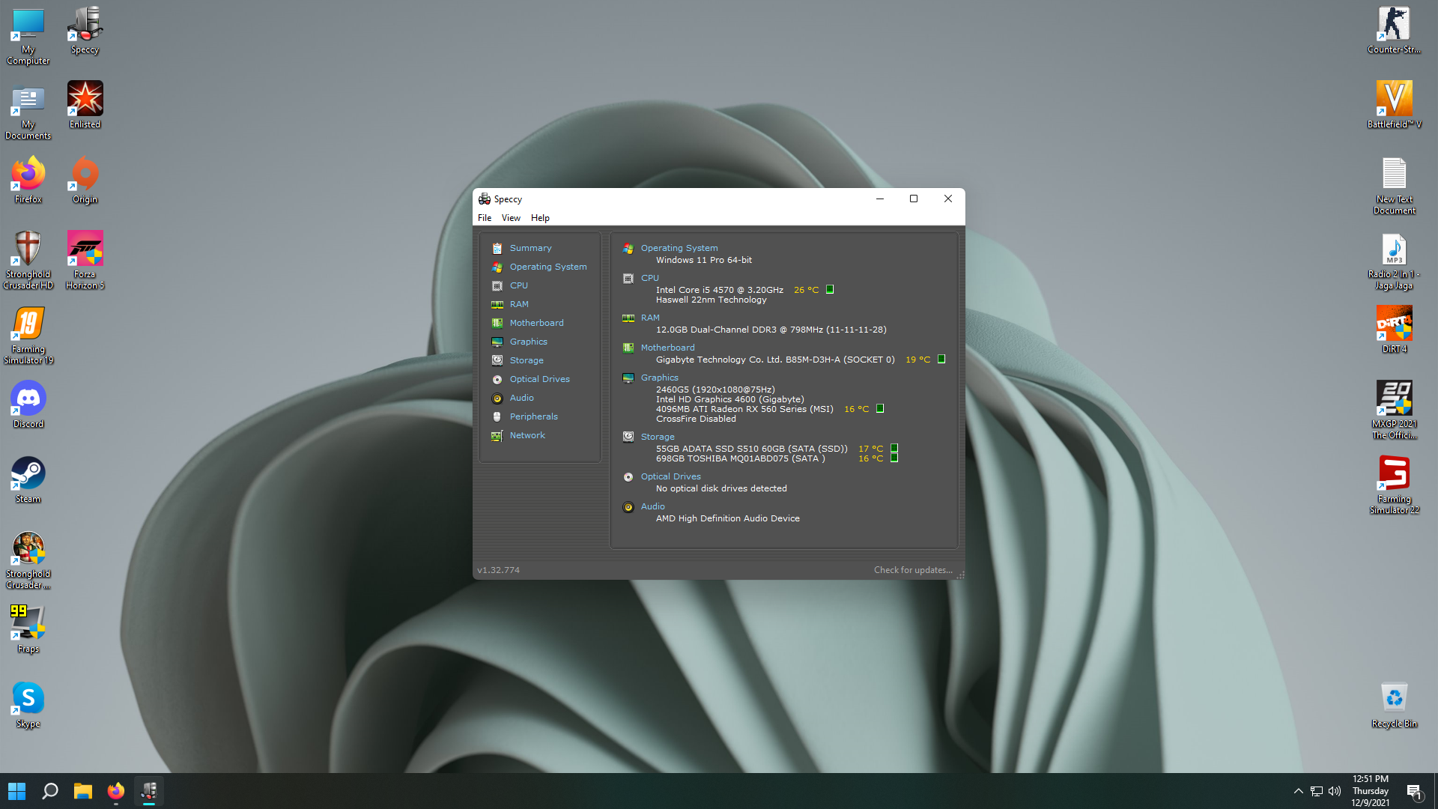Viewport: 1438px width, 809px height.
Task: Select the Counter-Strike desktop icon
Action: point(1394,31)
